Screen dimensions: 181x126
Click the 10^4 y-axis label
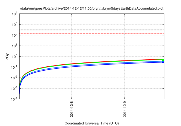point(14,14)
